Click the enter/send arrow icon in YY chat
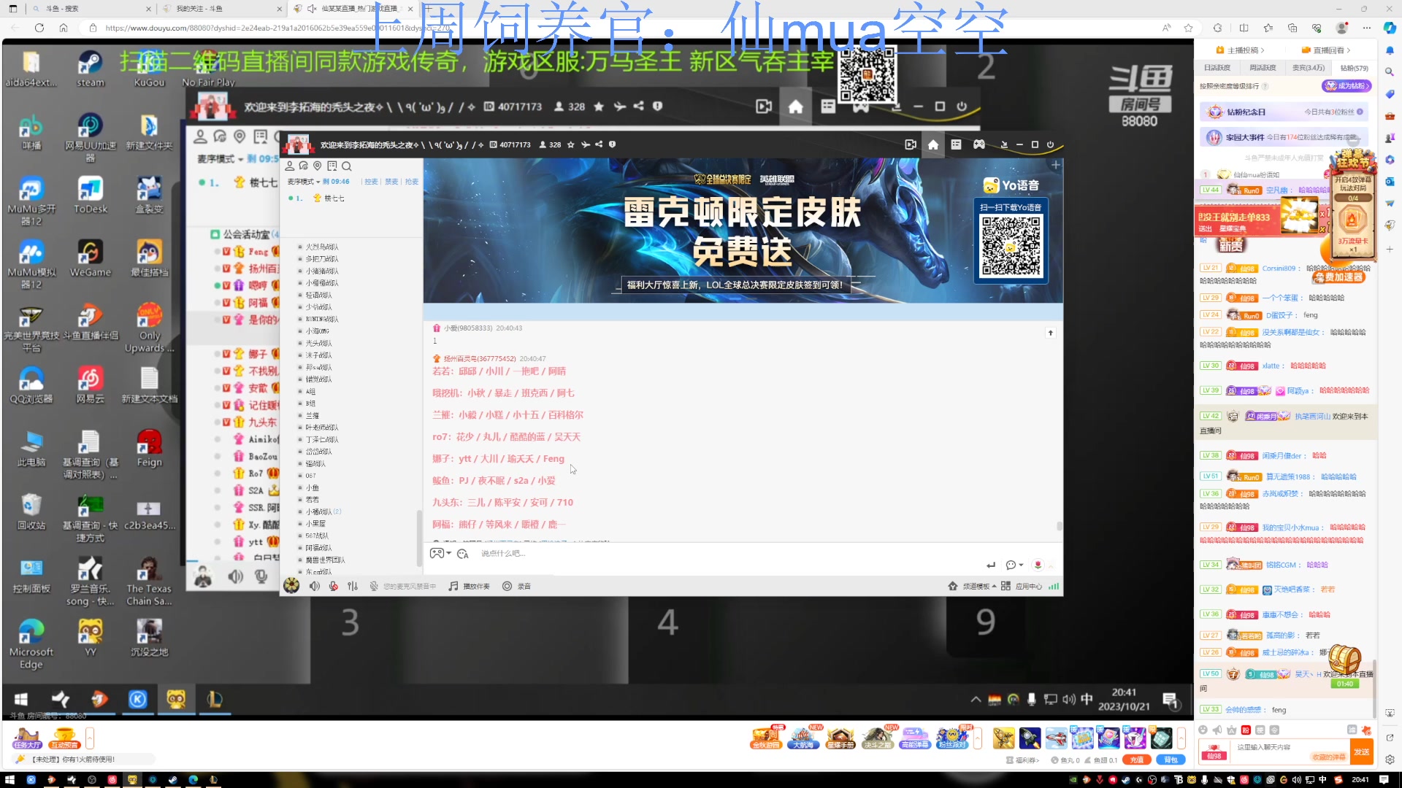 point(991,565)
